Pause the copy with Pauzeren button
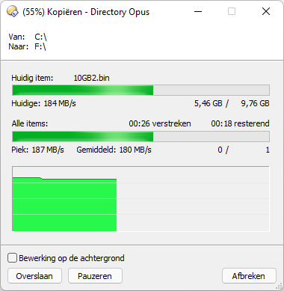Screen dimensions: 284x291 click(95, 276)
